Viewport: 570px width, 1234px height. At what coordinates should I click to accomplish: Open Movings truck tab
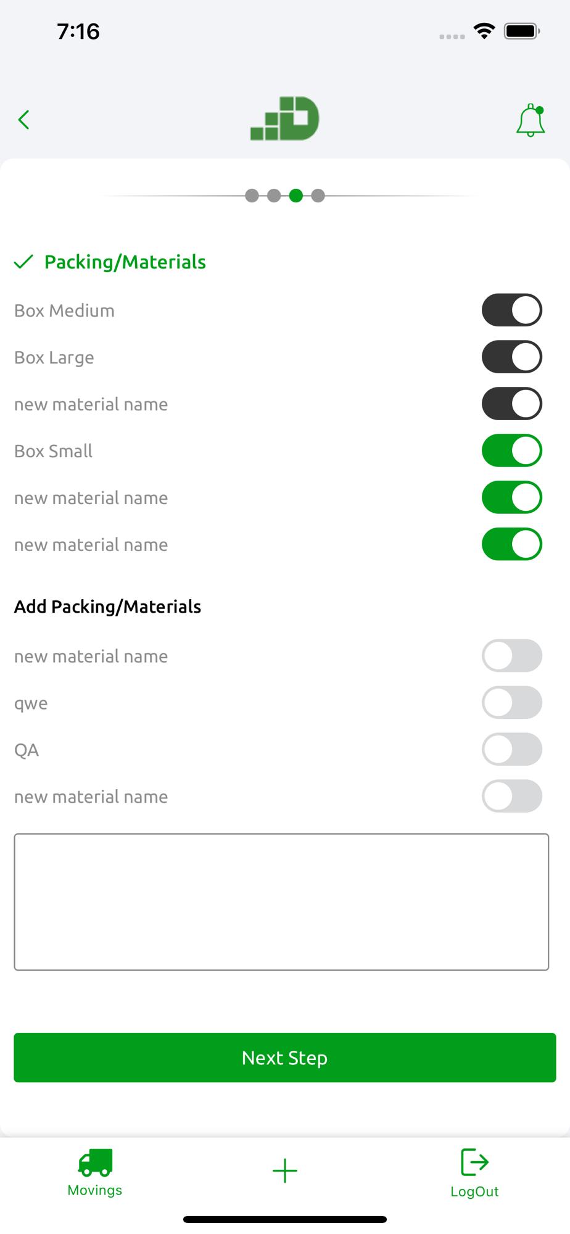click(x=95, y=1172)
